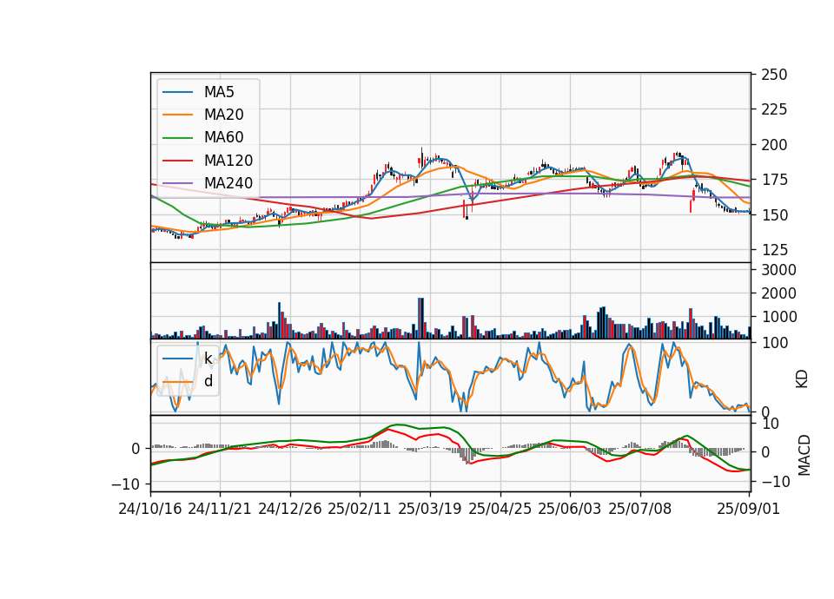The width and height of the screenshot is (834, 599).
Task: Click the 25/07/08 date axis label
Action: pyautogui.click(x=640, y=509)
